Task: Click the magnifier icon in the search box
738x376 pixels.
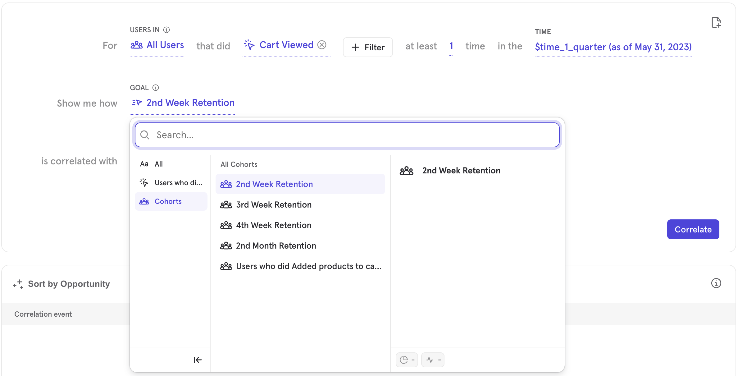Action: point(145,135)
